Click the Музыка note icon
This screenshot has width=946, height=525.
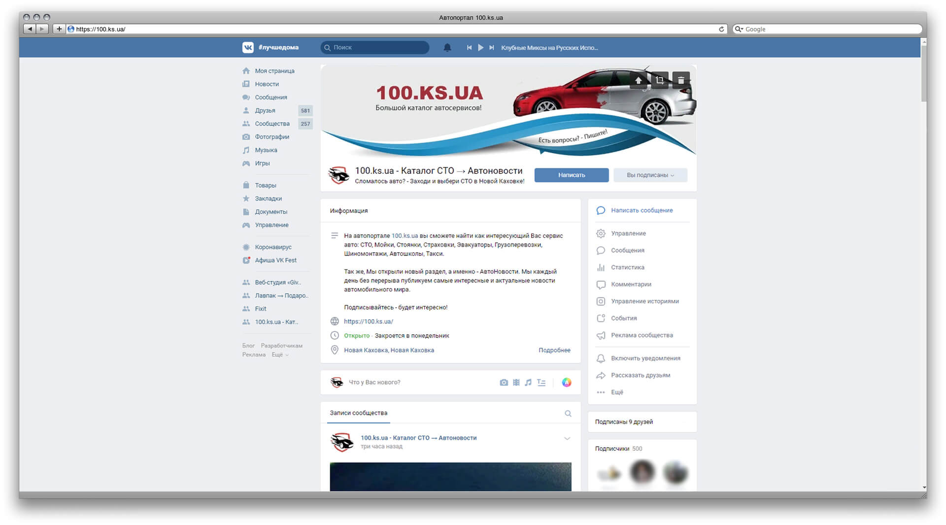pyautogui.click(x=246, y=150)
